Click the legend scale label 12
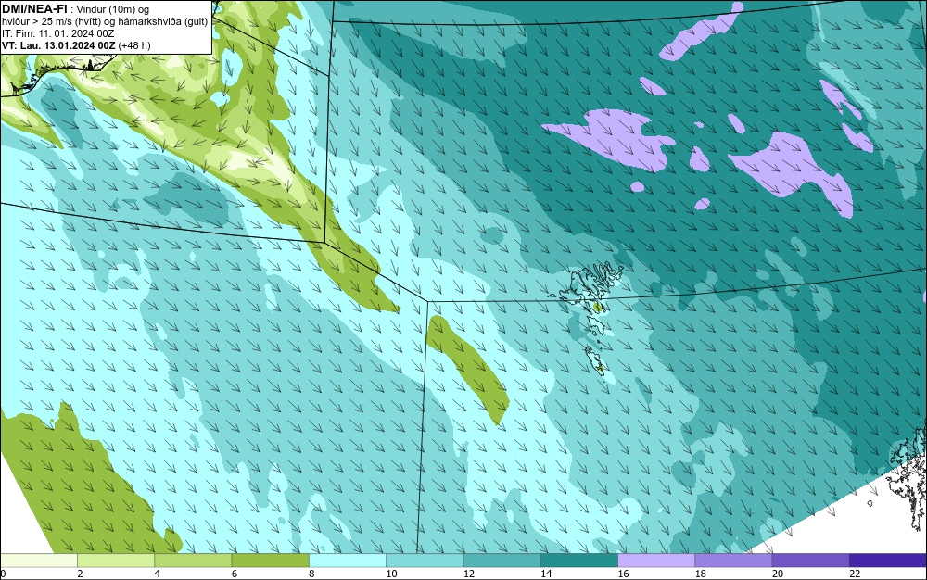Viewport: 927px width, 580px height. click(469, 574)
